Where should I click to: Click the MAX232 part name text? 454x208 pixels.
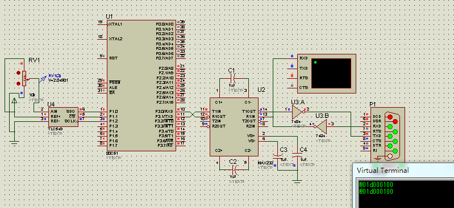265,163
